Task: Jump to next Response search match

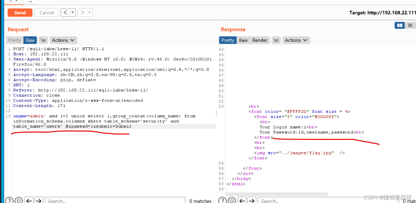Action: (252, 200)
